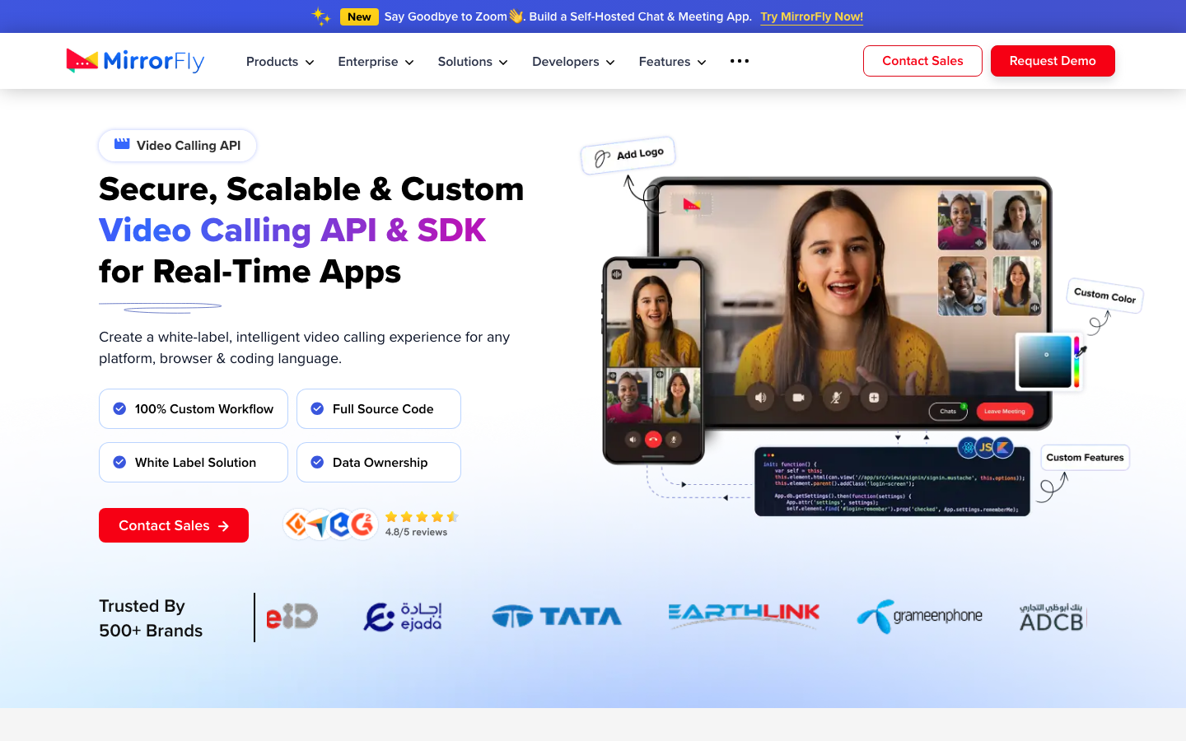
Task: Click the rainbow hue slider bar
Action: 1076,361
